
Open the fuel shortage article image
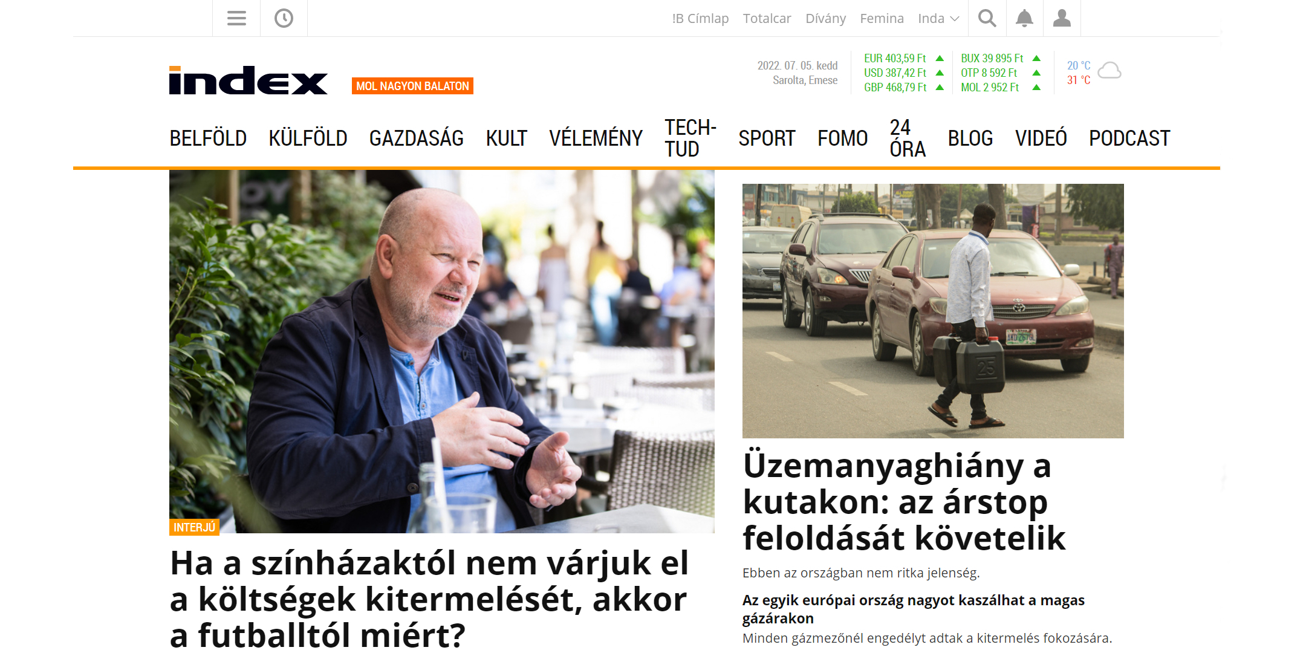click(933, 311)
